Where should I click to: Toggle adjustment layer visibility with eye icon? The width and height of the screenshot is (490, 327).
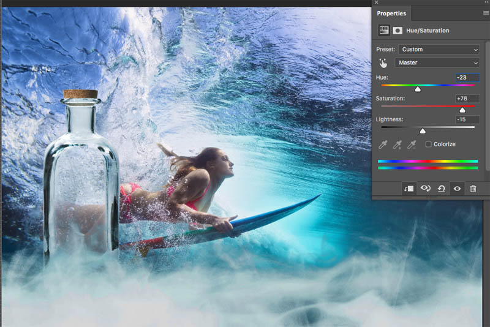coord(457,189)
